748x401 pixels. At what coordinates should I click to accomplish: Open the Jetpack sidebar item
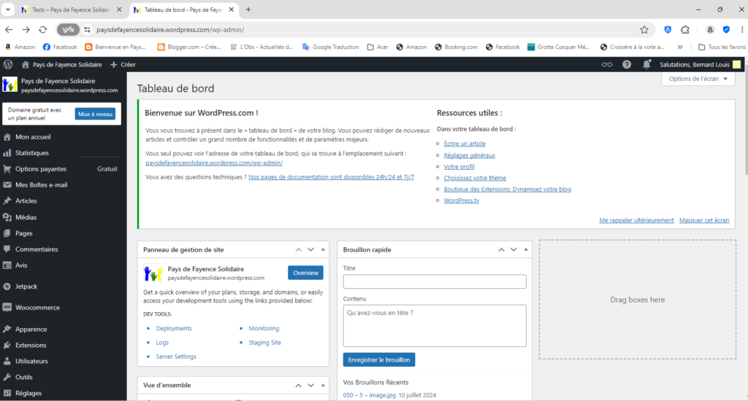[26, 287]
